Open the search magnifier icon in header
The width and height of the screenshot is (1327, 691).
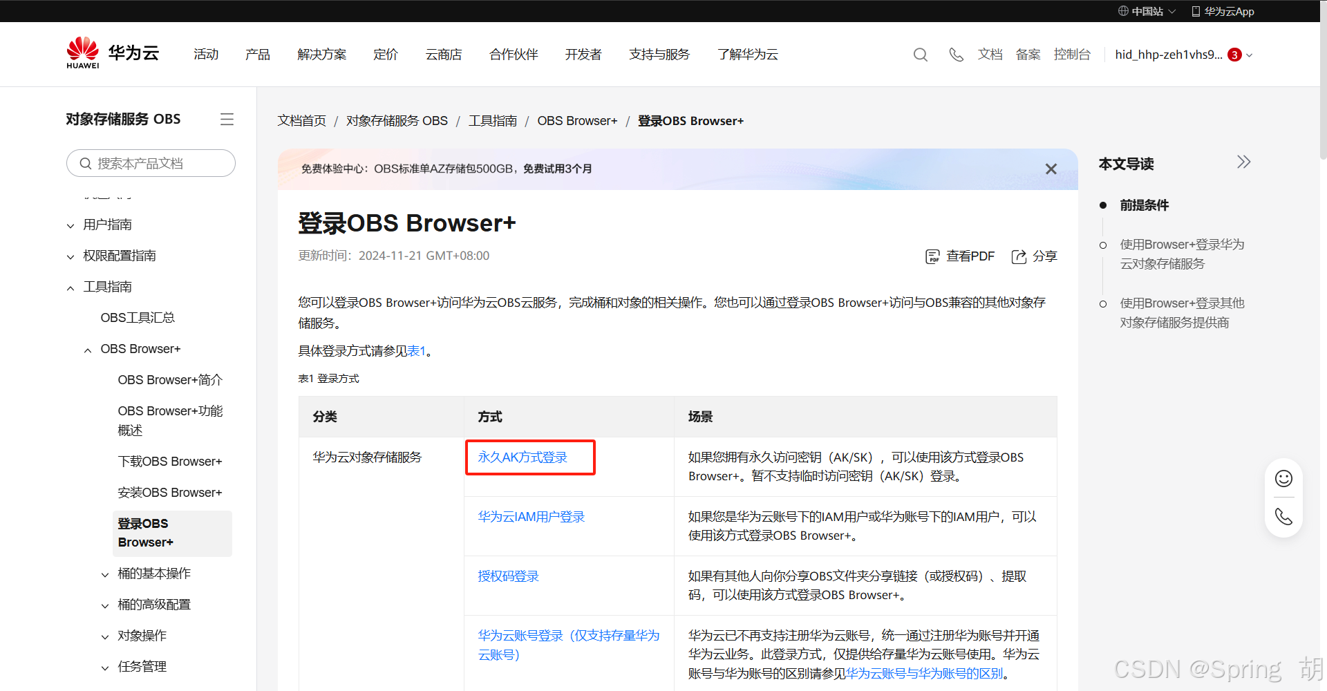(920, 55)
